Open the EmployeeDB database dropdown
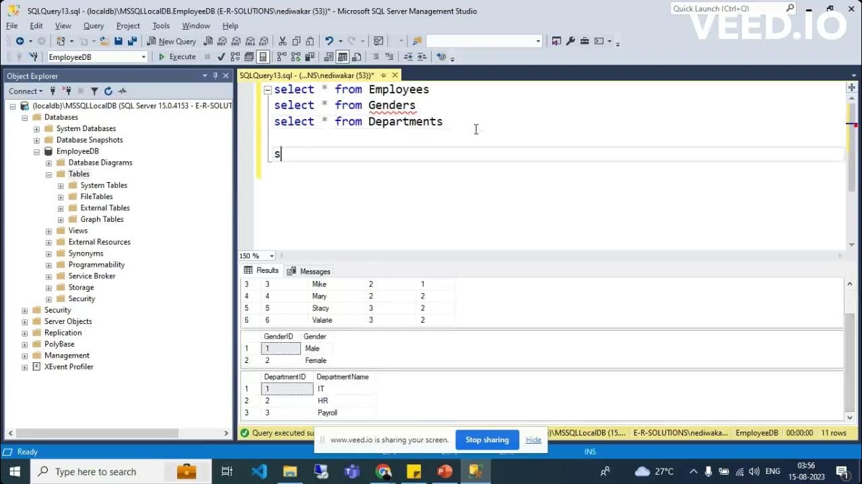862x484 pixels. (143, 57)
